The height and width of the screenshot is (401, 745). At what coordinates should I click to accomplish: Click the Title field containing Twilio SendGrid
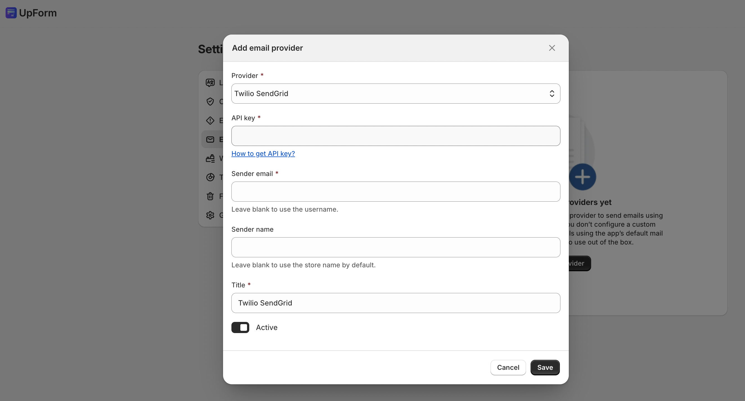(x=396, y=303)
